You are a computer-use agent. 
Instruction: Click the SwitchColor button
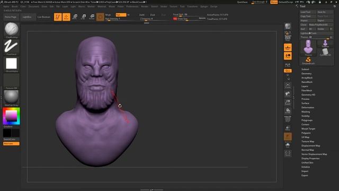tap(11, 139)
